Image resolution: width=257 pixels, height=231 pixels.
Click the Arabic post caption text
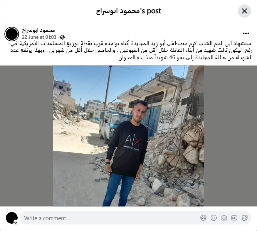(131, 50)
